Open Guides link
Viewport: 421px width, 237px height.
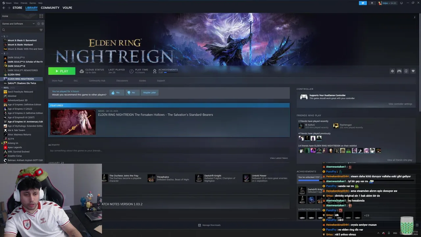click(142, 81)
